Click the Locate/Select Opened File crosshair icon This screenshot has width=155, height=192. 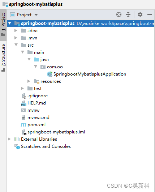click(x=119, y=14)
